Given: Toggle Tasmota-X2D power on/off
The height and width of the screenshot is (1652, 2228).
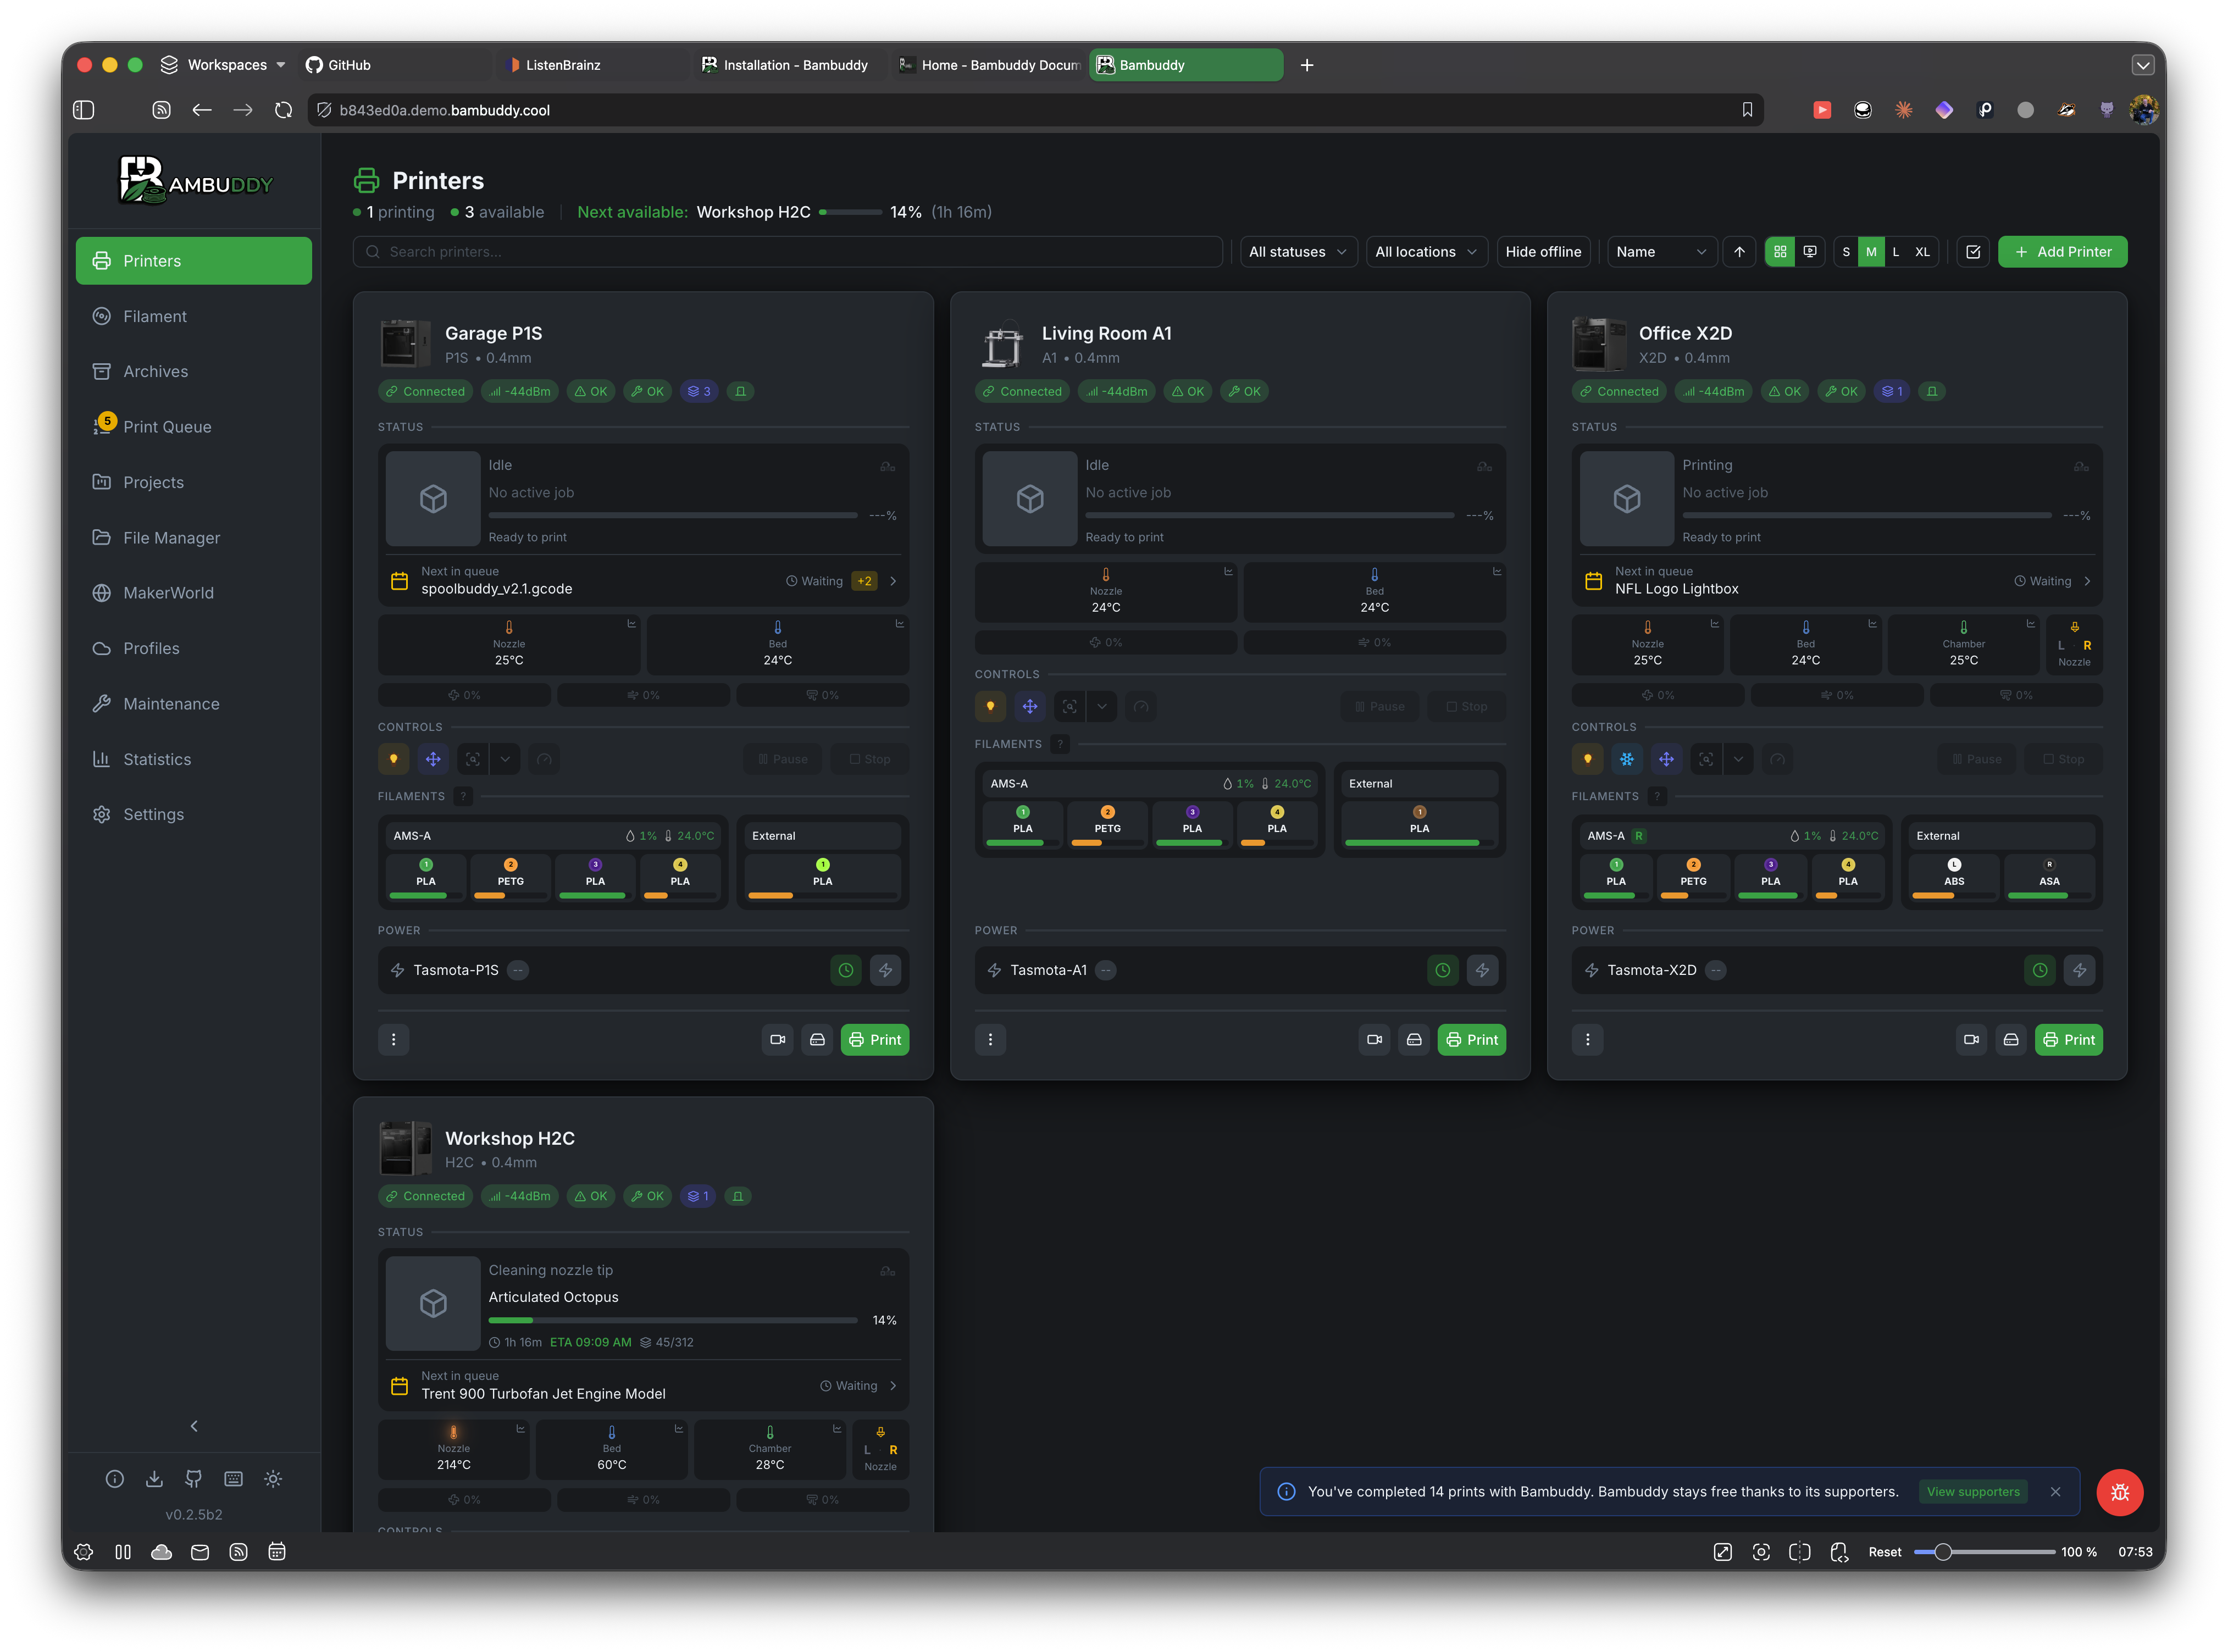Looking at the screenshot, I should point(2079,970).
